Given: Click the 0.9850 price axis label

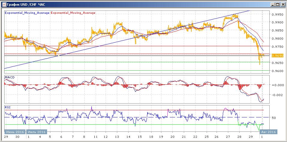Looking at the screenshot, I should 277,30.
